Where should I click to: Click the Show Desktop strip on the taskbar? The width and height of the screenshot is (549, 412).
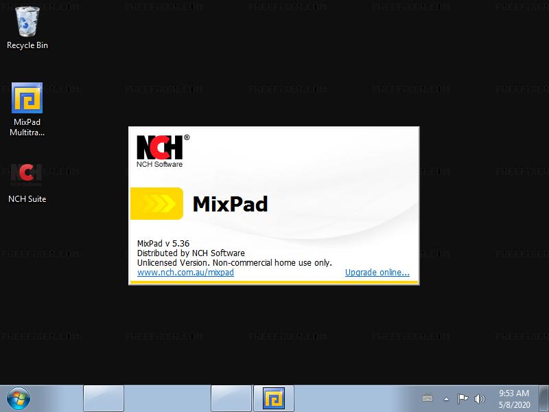click(544, 398)
